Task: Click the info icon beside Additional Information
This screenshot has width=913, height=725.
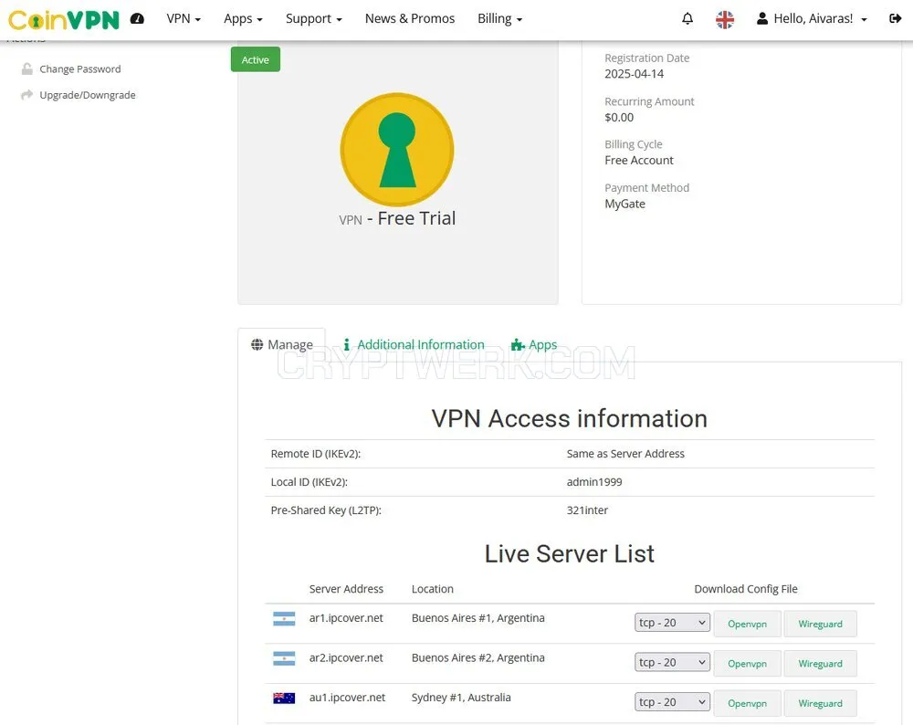Action: 346,345
